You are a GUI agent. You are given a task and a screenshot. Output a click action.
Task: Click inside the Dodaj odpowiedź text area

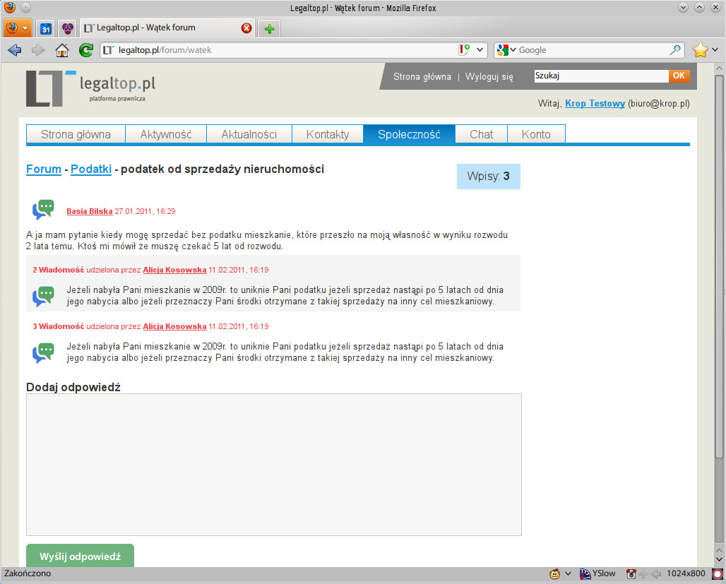coord(273,464)
